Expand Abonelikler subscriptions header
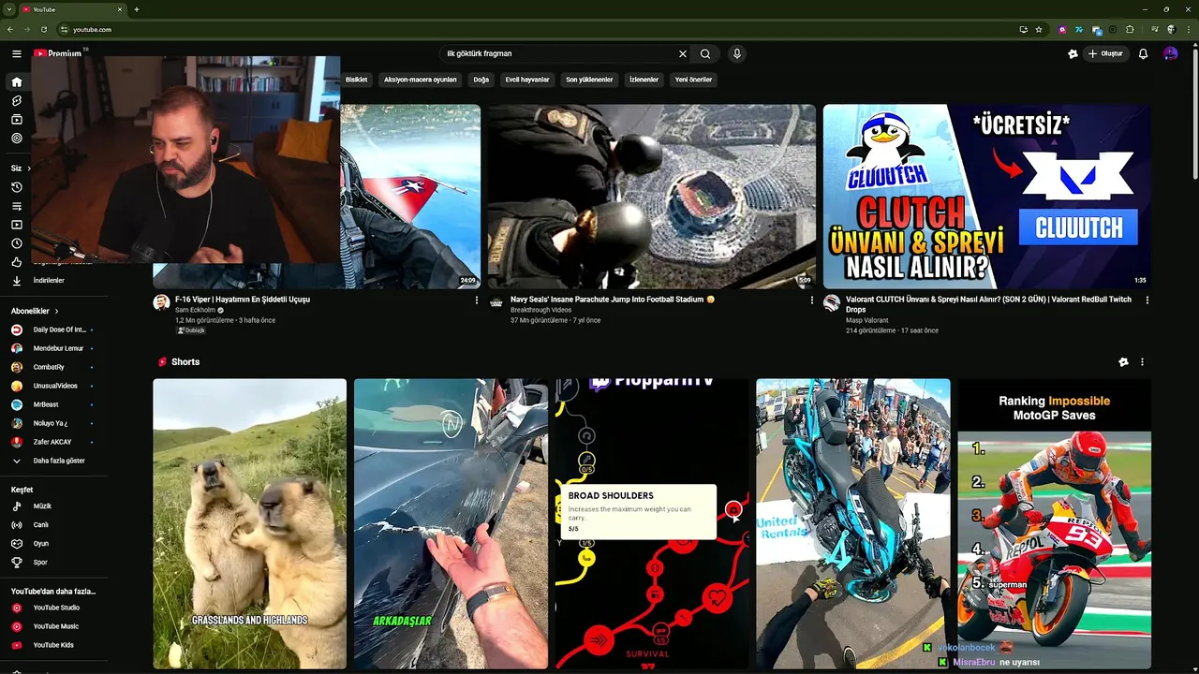1199x674 pixels. pyautogui.click(x=35, y=311)
